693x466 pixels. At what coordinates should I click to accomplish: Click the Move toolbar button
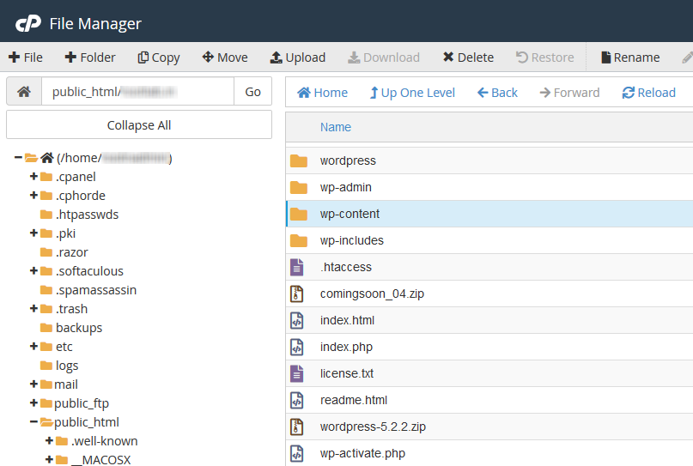(225, 57)
